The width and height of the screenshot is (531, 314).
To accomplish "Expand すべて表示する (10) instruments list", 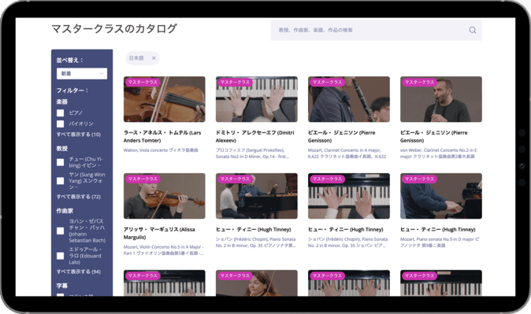I will click(79, 135).
